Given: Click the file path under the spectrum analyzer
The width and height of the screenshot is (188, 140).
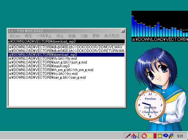Looking at the screenshot, I should [160, 39].
